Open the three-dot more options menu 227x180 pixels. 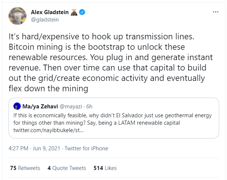(215, 12)
